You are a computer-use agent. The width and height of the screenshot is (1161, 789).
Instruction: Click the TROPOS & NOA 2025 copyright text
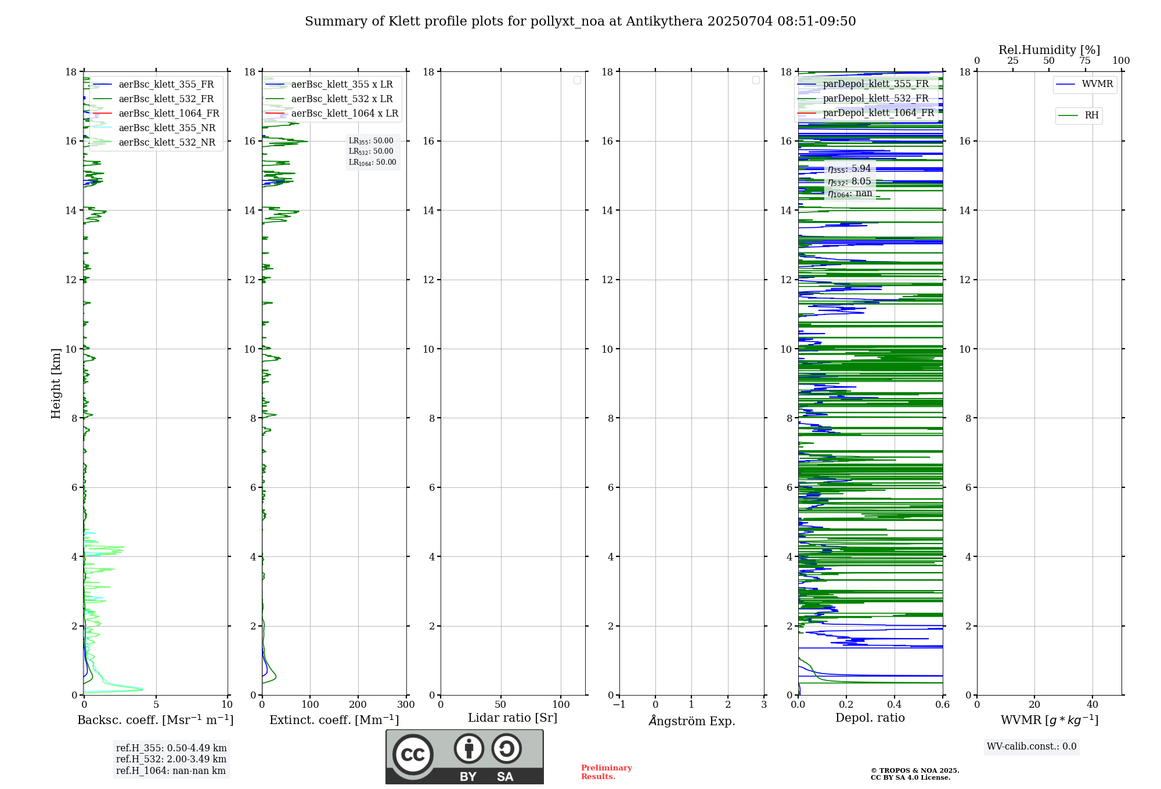click(915, 771)
